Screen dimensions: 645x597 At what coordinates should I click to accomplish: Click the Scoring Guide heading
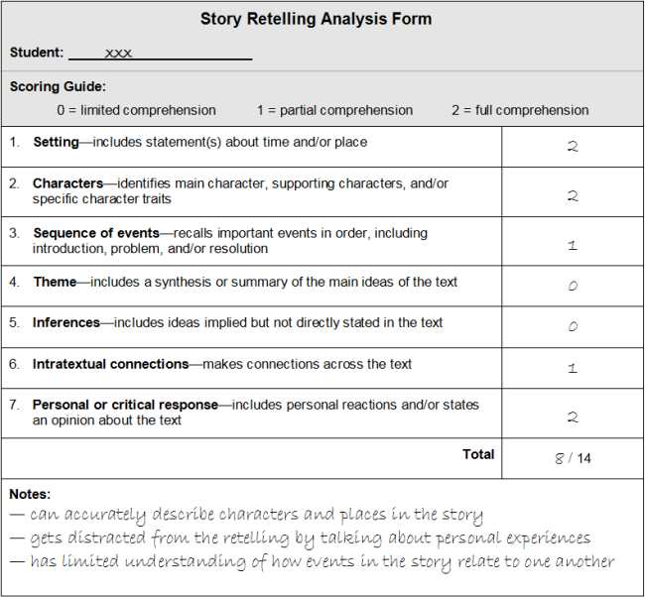(58, 86)
